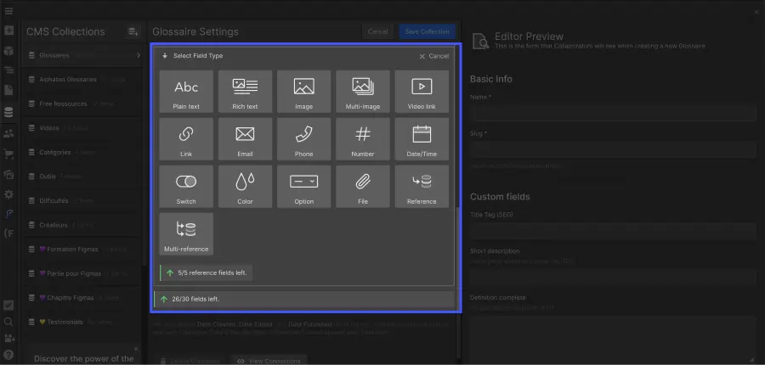The height and width of the screenshot is (365, 765).
Task: Dismiss the Discover the power popup
Action: click(x=136, y=349)
